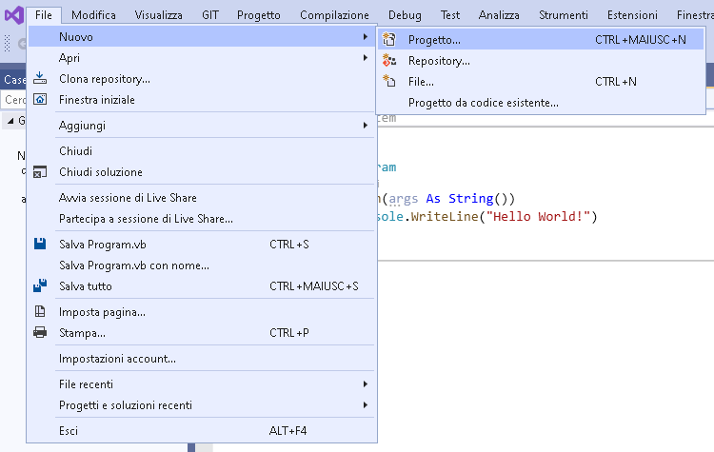Click the Clona repository download icon
The height and width of the screenshot is (452, 714).
[x=40, y=78]
